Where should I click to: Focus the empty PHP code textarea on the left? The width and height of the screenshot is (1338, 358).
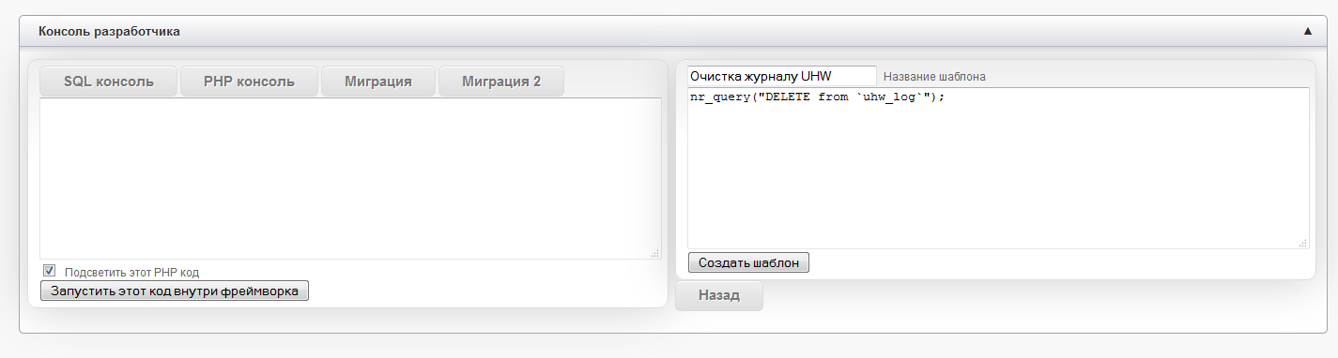point(350,178)
